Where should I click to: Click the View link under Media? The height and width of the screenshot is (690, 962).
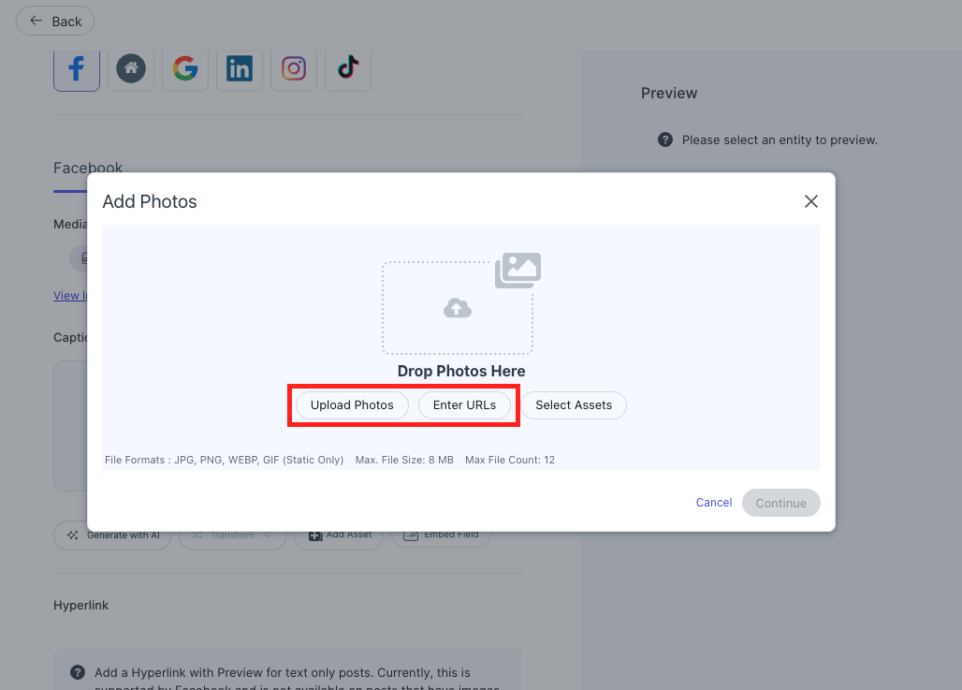tap(70, 296)
